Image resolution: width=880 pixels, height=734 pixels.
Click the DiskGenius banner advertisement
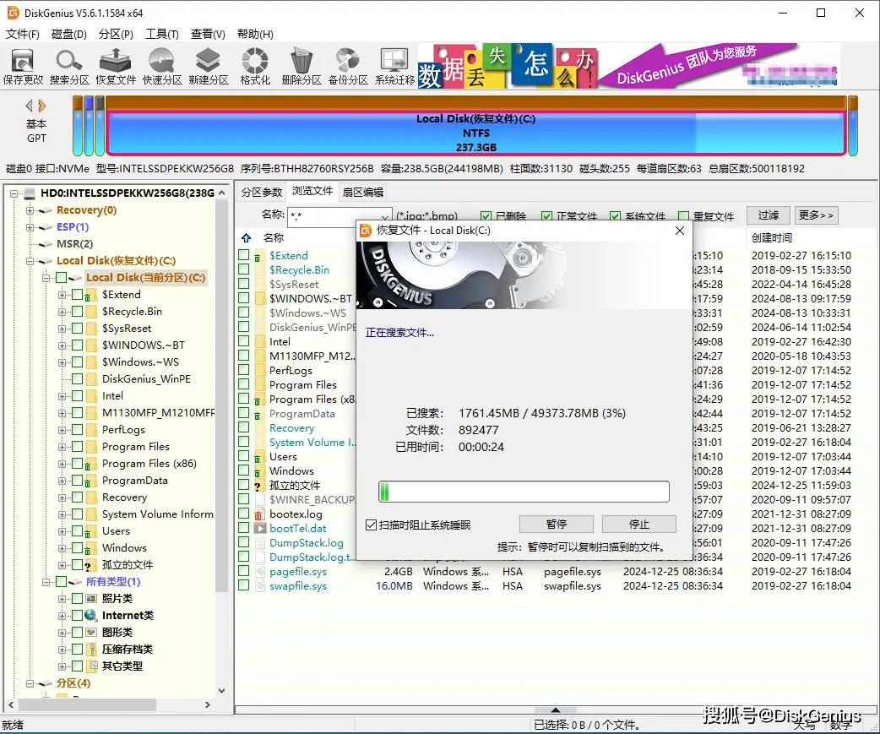[628, 66]
